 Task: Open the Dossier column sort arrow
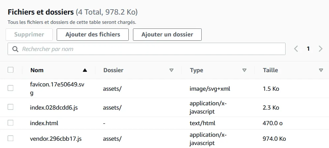tap(171, 70)
